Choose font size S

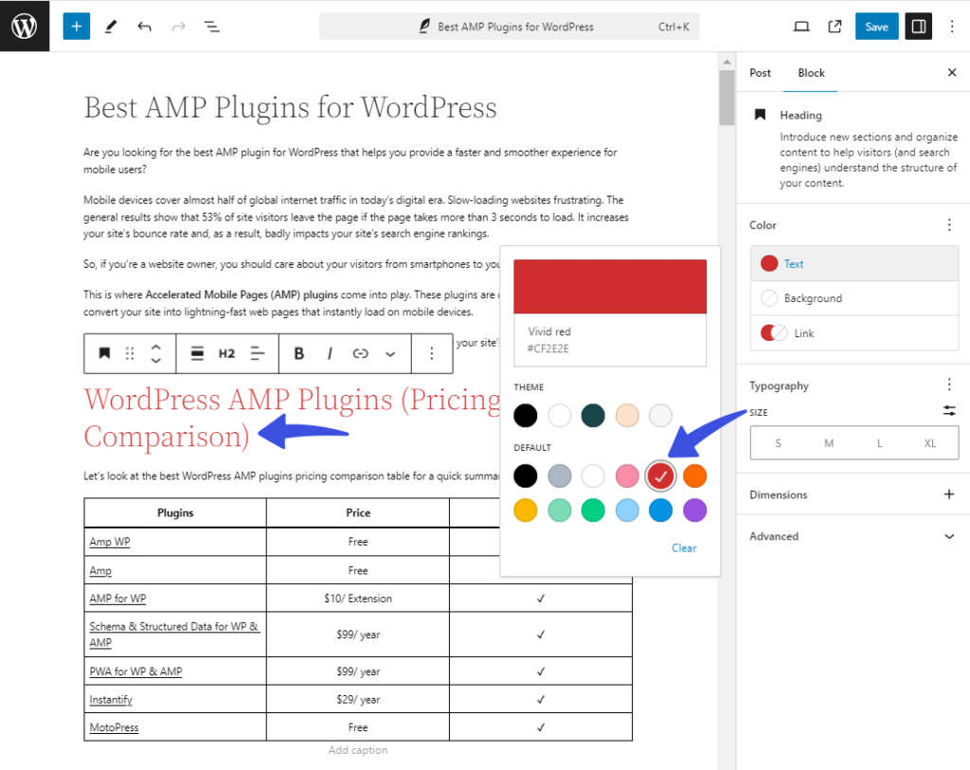778,443
